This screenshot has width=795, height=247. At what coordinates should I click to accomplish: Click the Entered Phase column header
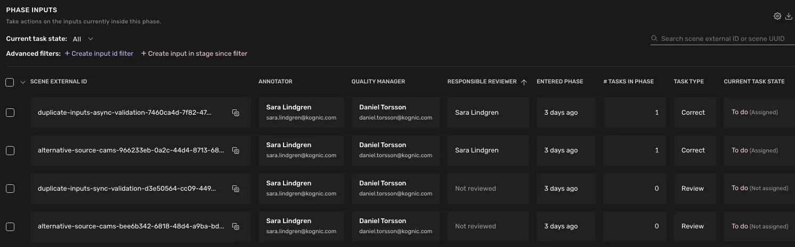coord(560,82)
